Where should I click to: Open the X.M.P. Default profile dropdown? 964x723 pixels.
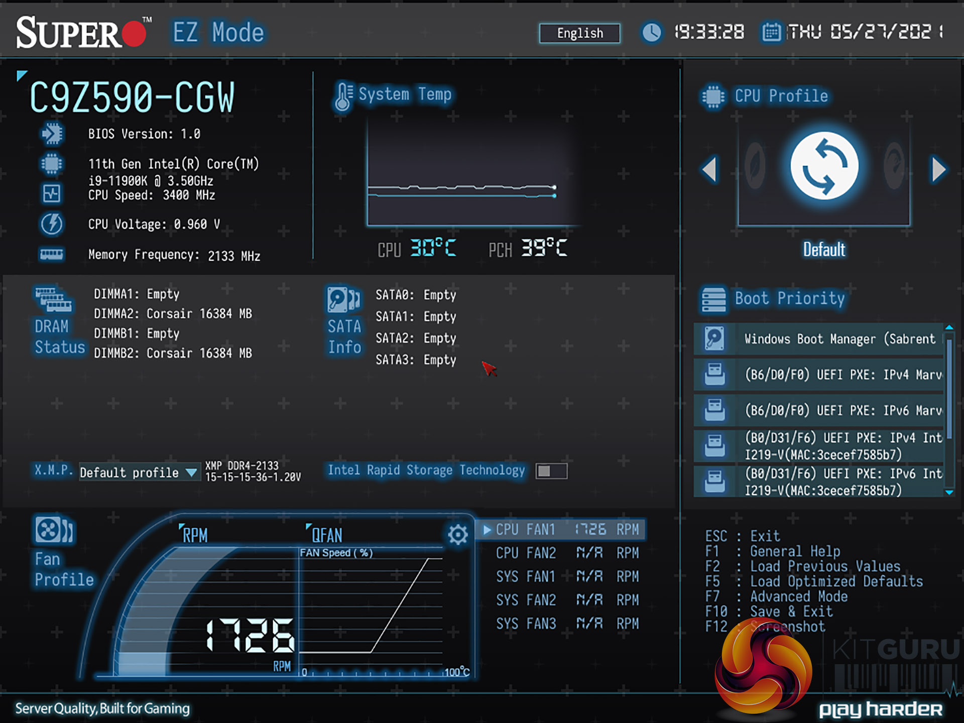pos(140,472)
